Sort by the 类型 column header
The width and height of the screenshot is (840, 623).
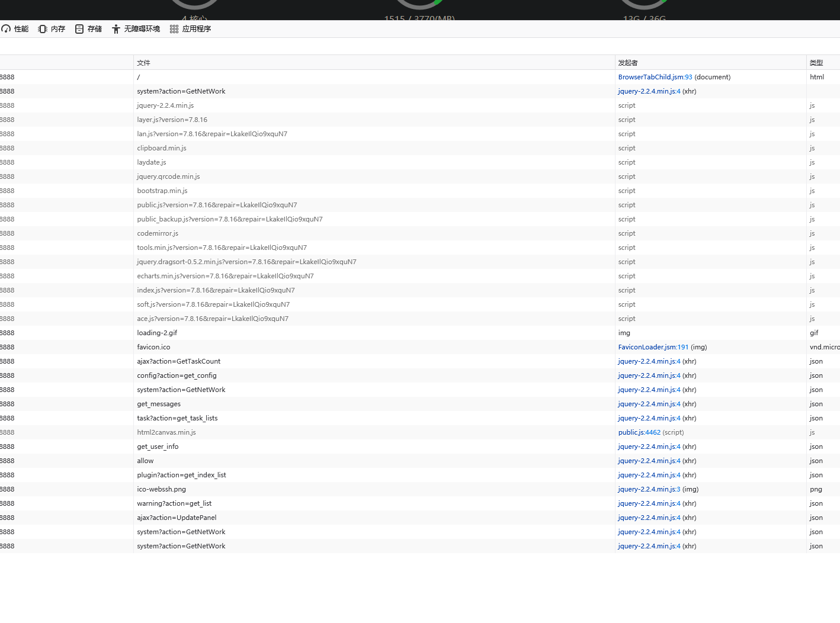(816, 63)
